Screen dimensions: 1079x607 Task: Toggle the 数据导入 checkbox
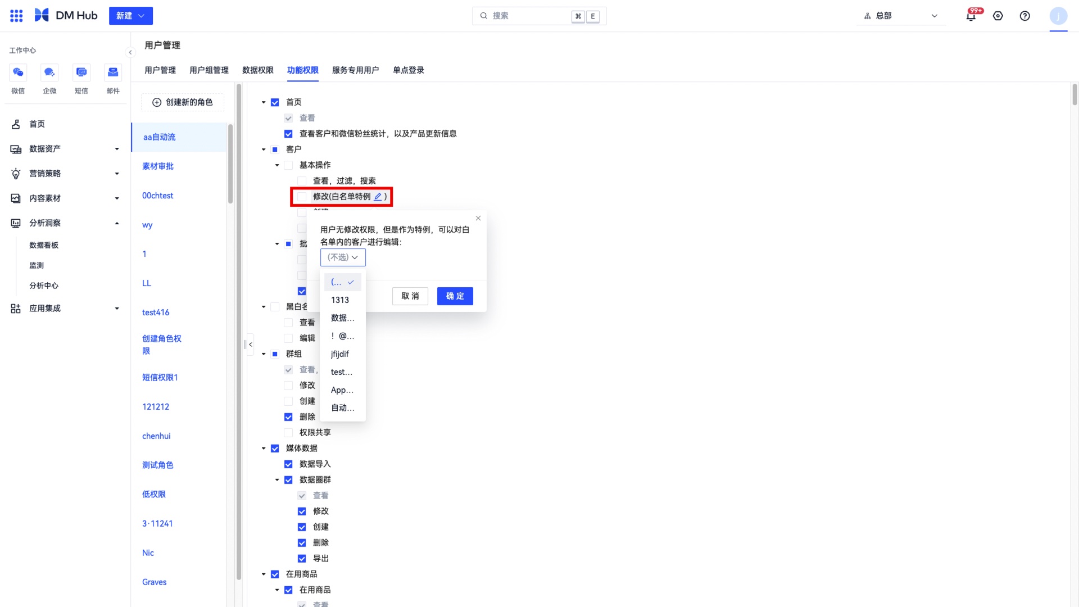point(288,464)
